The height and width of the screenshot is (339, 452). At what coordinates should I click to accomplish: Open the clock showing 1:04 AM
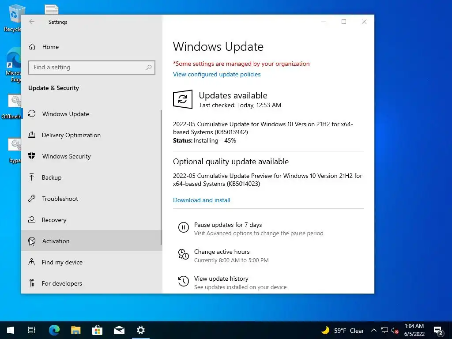(414, 330)
